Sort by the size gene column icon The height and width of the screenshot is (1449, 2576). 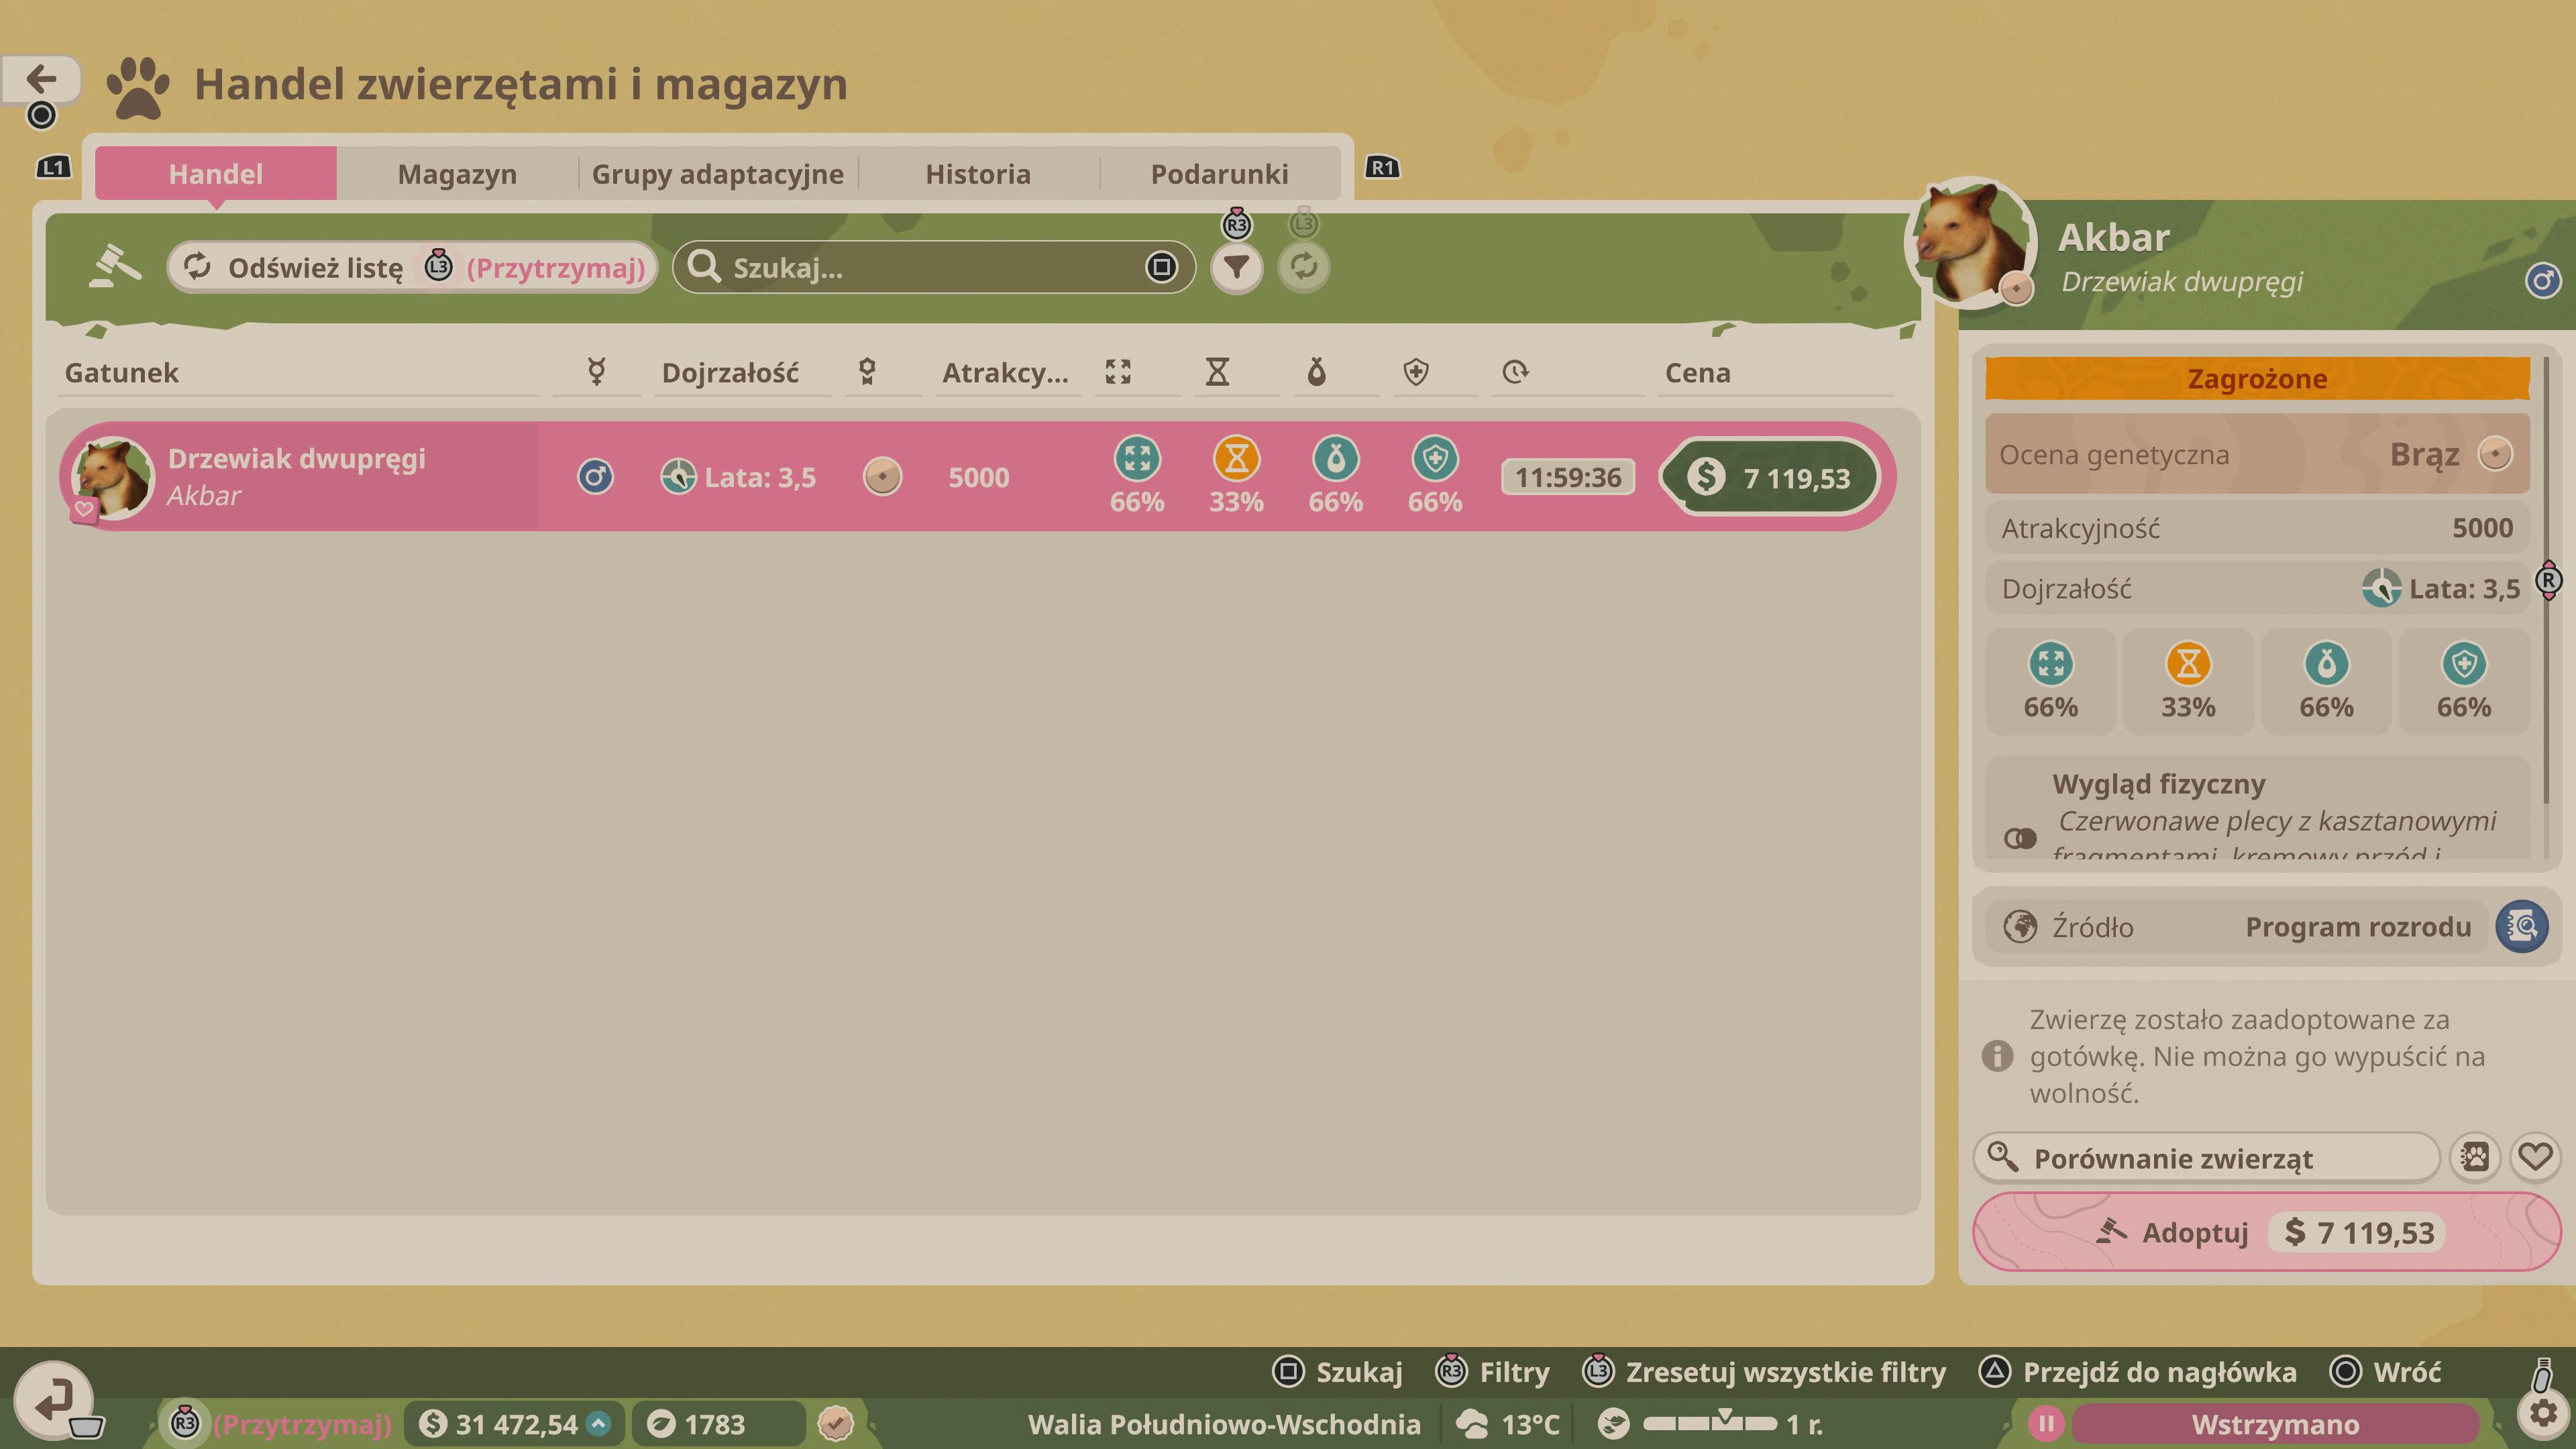[1118, 373]
